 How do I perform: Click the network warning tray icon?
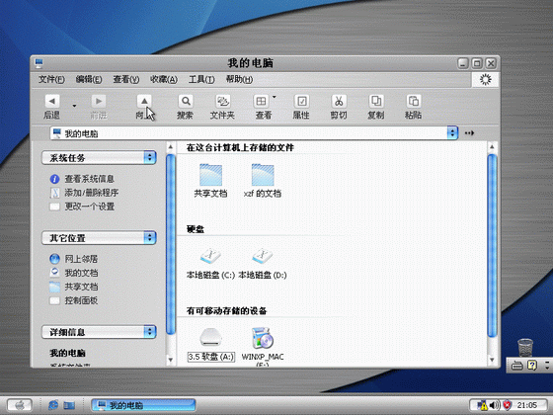click(482, 405)
